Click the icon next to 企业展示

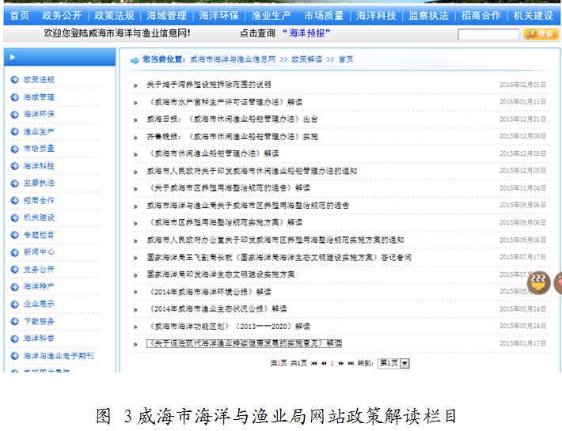(14, 304)
